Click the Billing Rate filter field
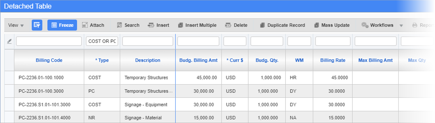 coord(333,41)
